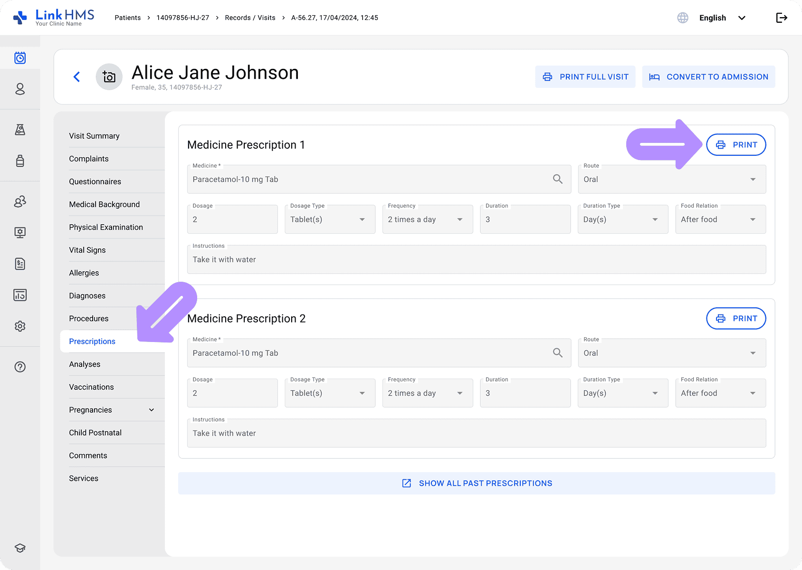Open the Diagnoses section

pyautogui.click(x=87, y=296)
